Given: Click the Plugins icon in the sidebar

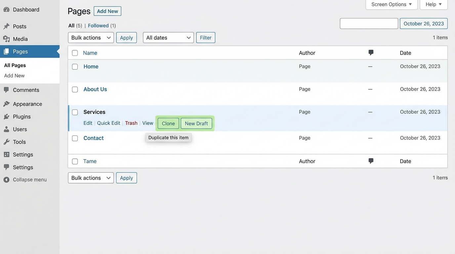Looking at the screenshot, I should (7, 116).
